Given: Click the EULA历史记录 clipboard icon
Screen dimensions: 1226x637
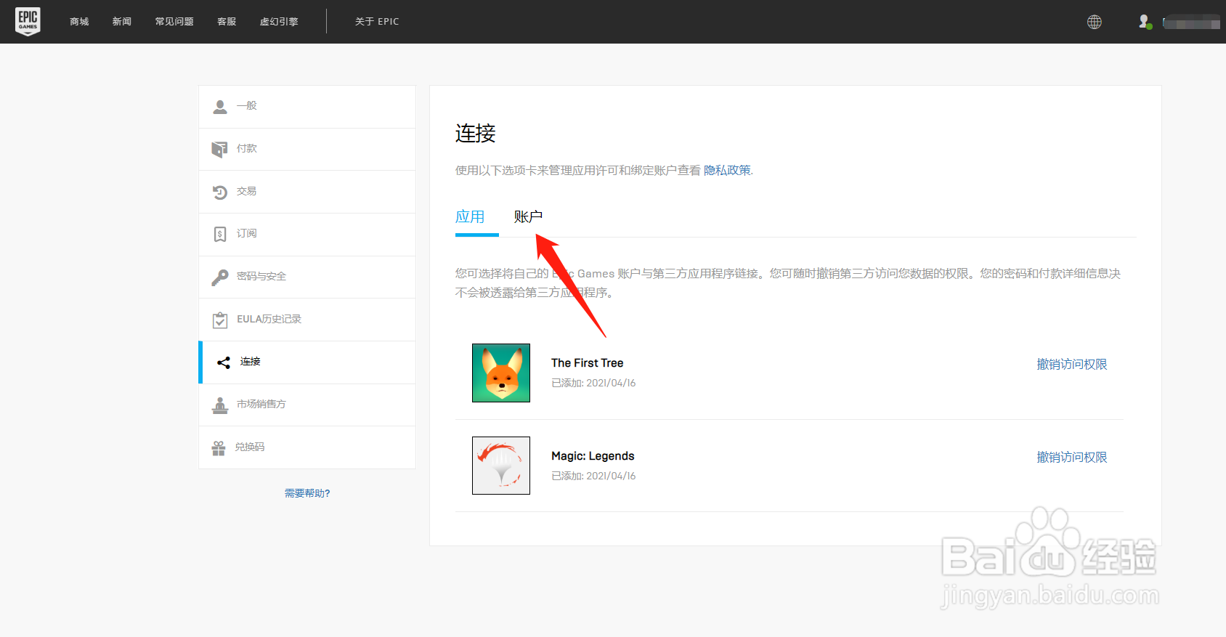Looking at the screenshot, I should click(x=220, y=320).
